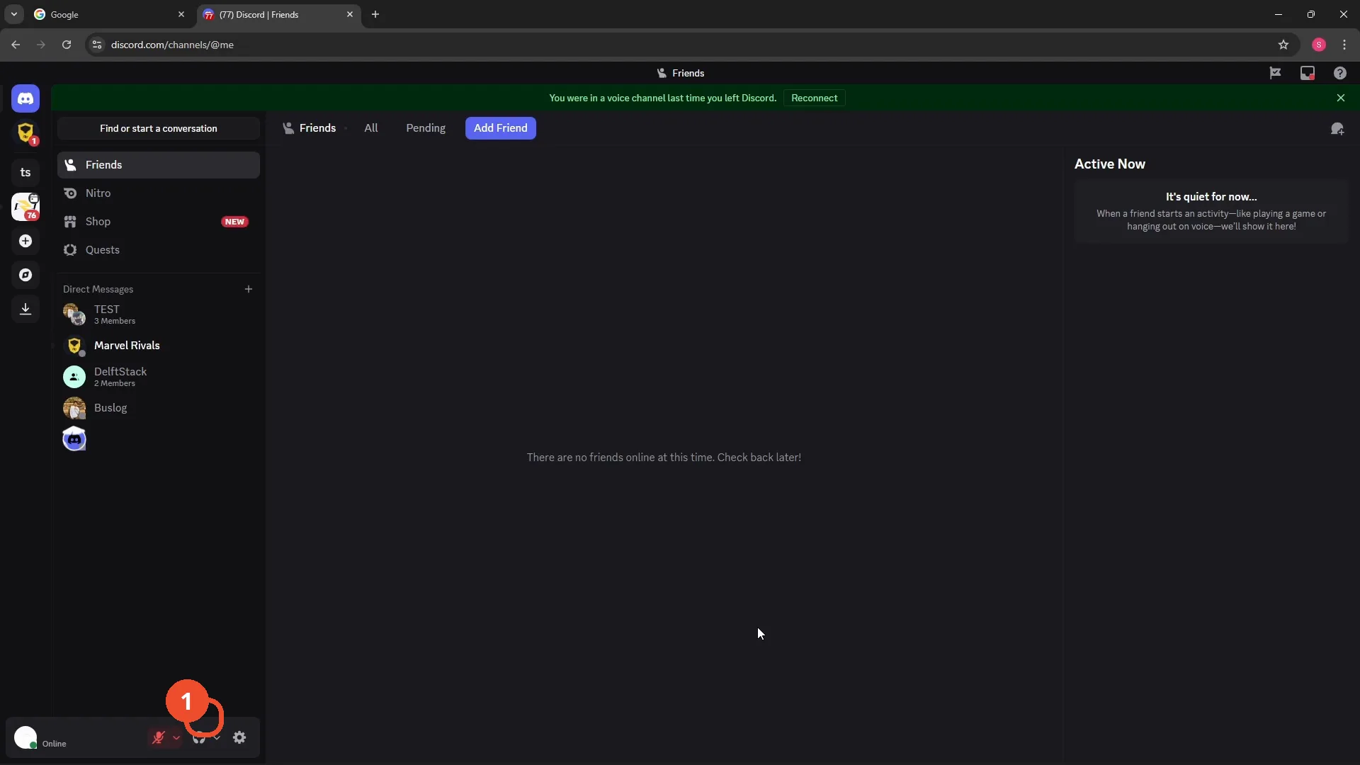Click the Add Friend button
This screenshot has width=1360, height=765.
click(501, 128)
